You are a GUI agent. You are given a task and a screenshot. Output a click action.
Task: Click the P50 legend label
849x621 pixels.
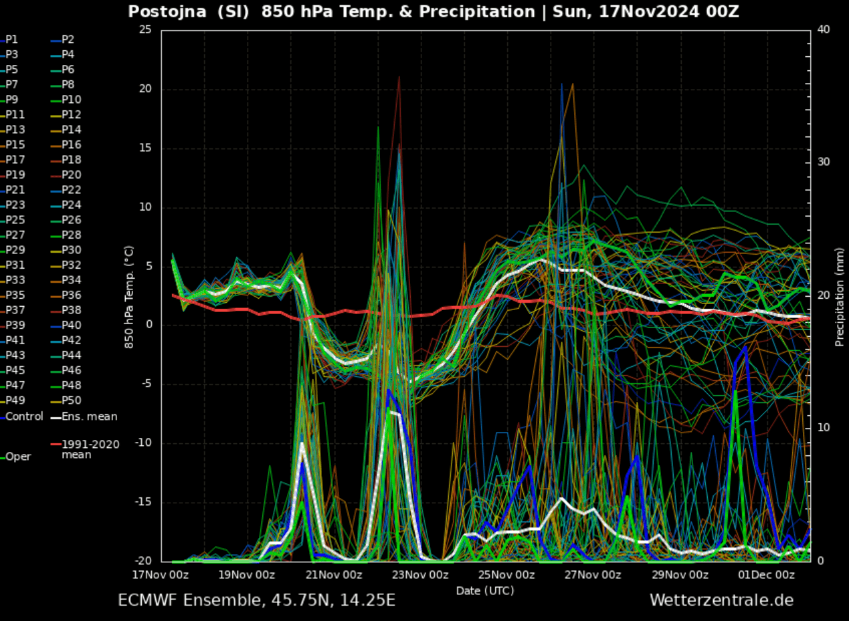pos(71,400)
